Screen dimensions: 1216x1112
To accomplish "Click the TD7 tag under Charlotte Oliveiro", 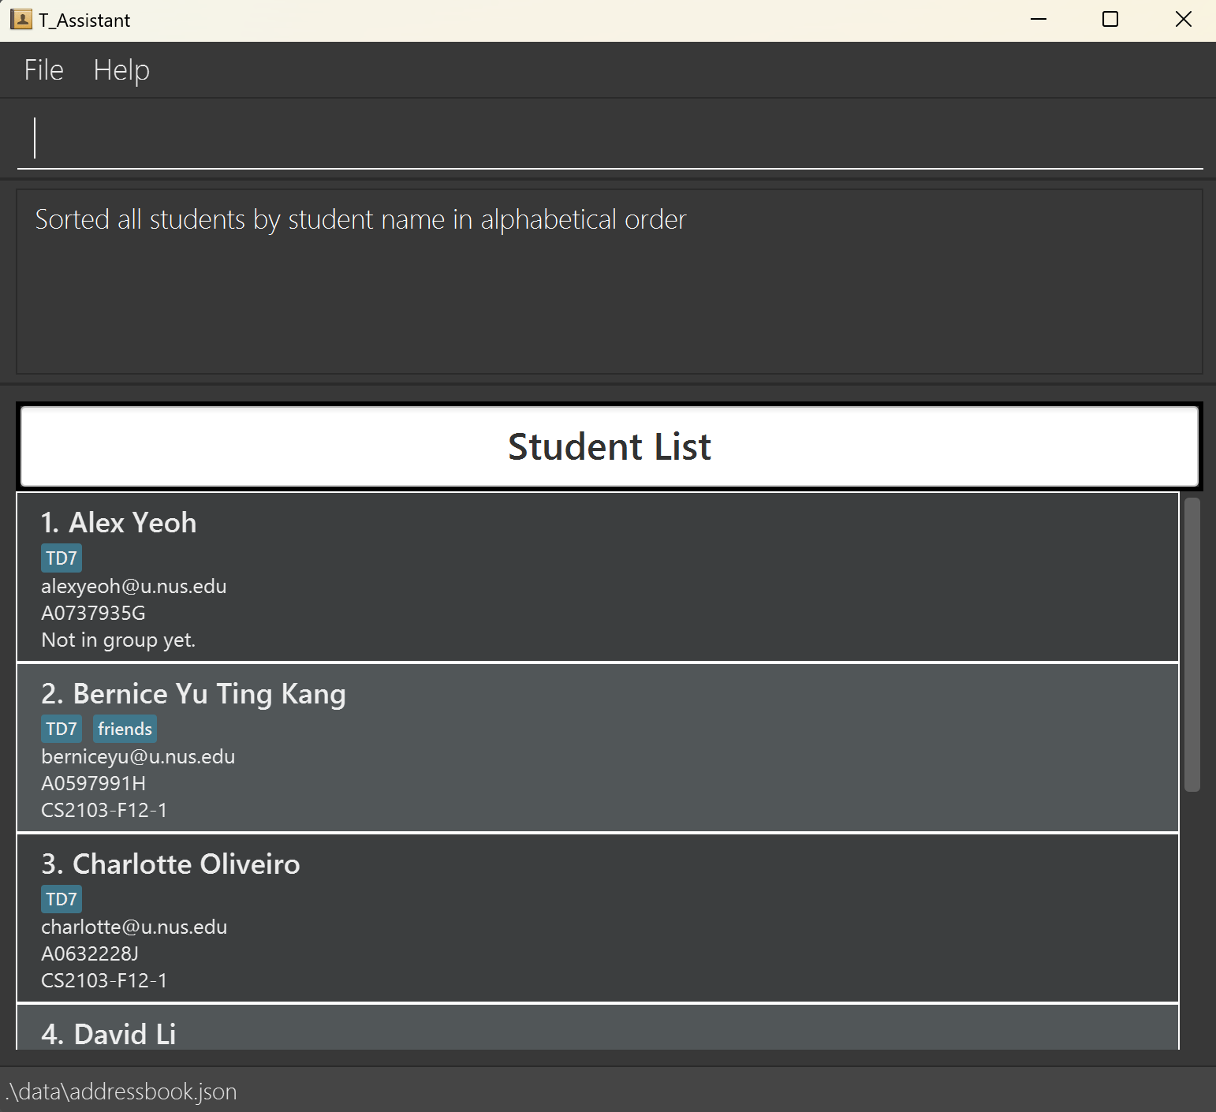I will [62, 899].
